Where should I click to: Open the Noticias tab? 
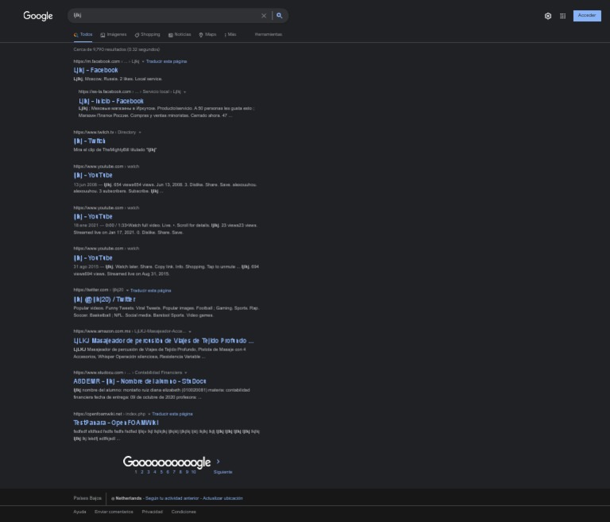pos(180,35)
